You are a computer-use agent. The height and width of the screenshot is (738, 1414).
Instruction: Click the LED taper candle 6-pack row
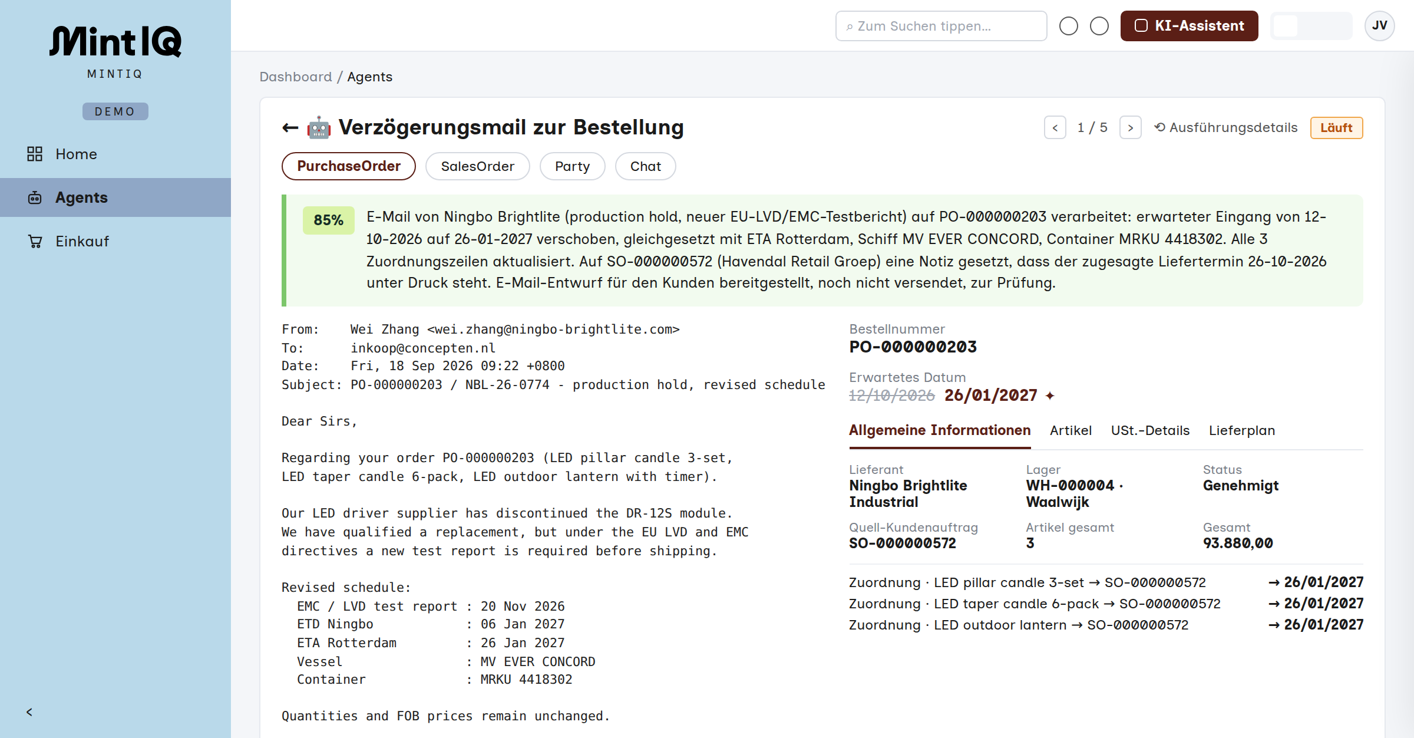[1106, 604]
